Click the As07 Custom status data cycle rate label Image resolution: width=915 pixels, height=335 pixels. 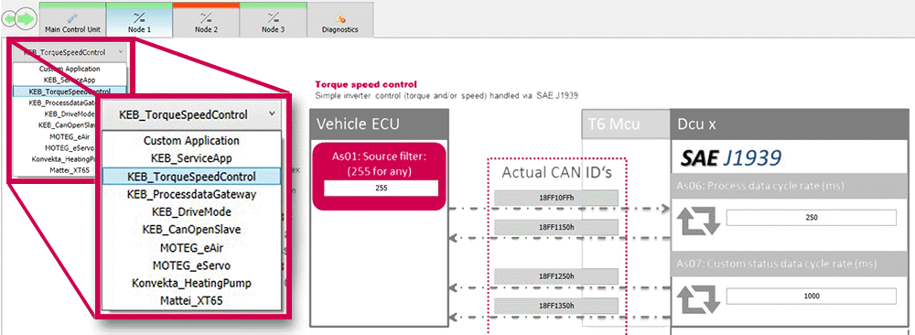(777, 264)
